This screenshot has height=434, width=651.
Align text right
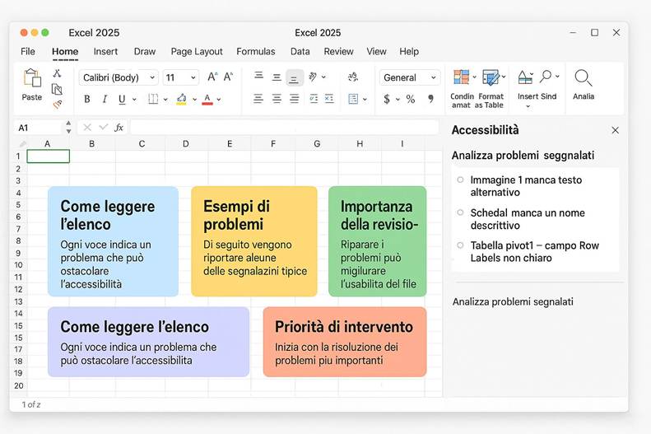coord(295,99)
